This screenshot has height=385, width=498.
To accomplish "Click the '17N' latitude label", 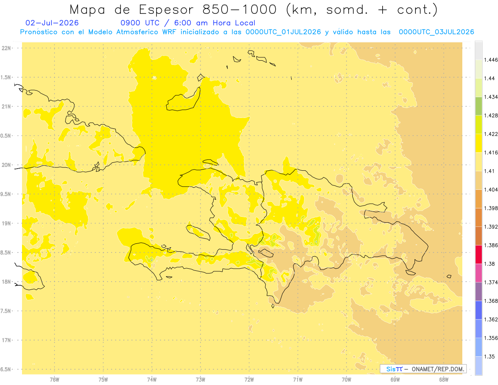I will point(6,340).
